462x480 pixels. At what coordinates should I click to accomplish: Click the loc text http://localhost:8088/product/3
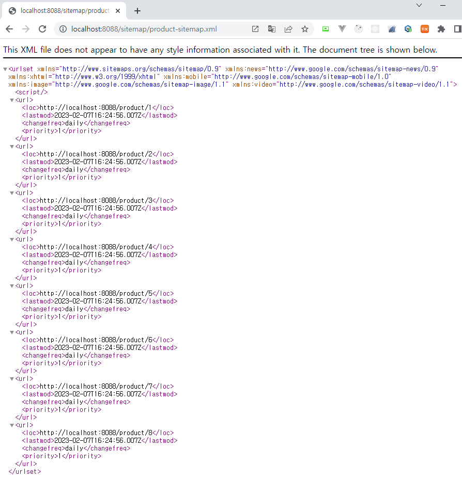coord(96,201)
